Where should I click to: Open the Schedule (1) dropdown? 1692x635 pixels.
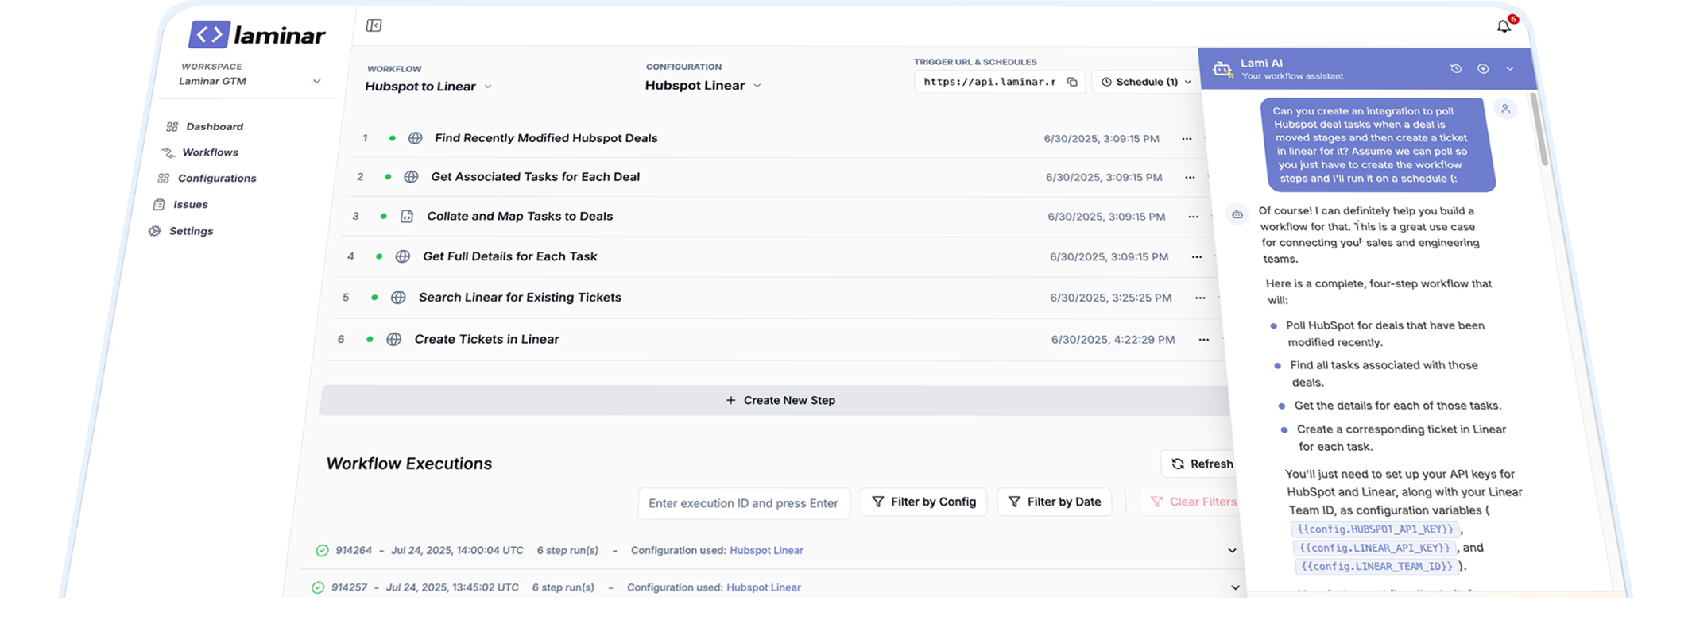point(1146,82)
